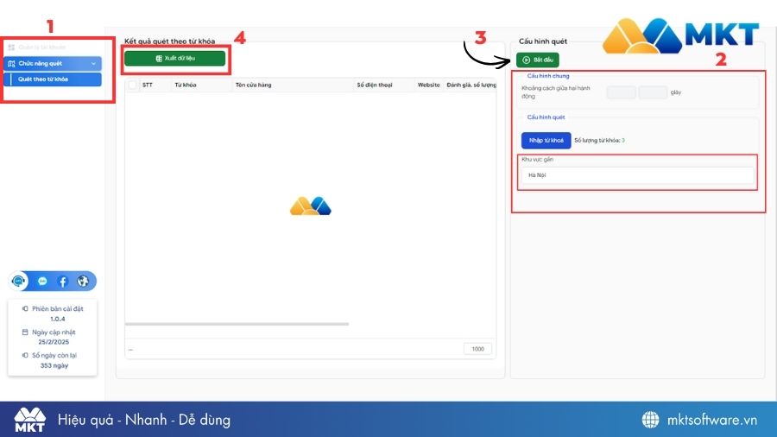Tick the select-all checkbox in table header

(132, 85)
